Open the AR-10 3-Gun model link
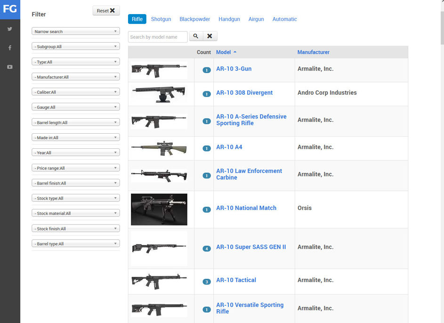 click(x=234, y=69)
